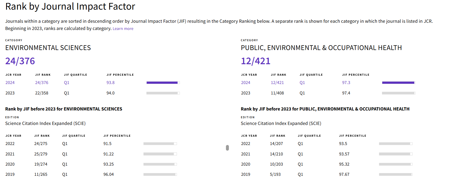The width and height of the screenshot is (450, 187).
Task: Click the large purple 12/421 heading
Action: click(x=256, y=61)
